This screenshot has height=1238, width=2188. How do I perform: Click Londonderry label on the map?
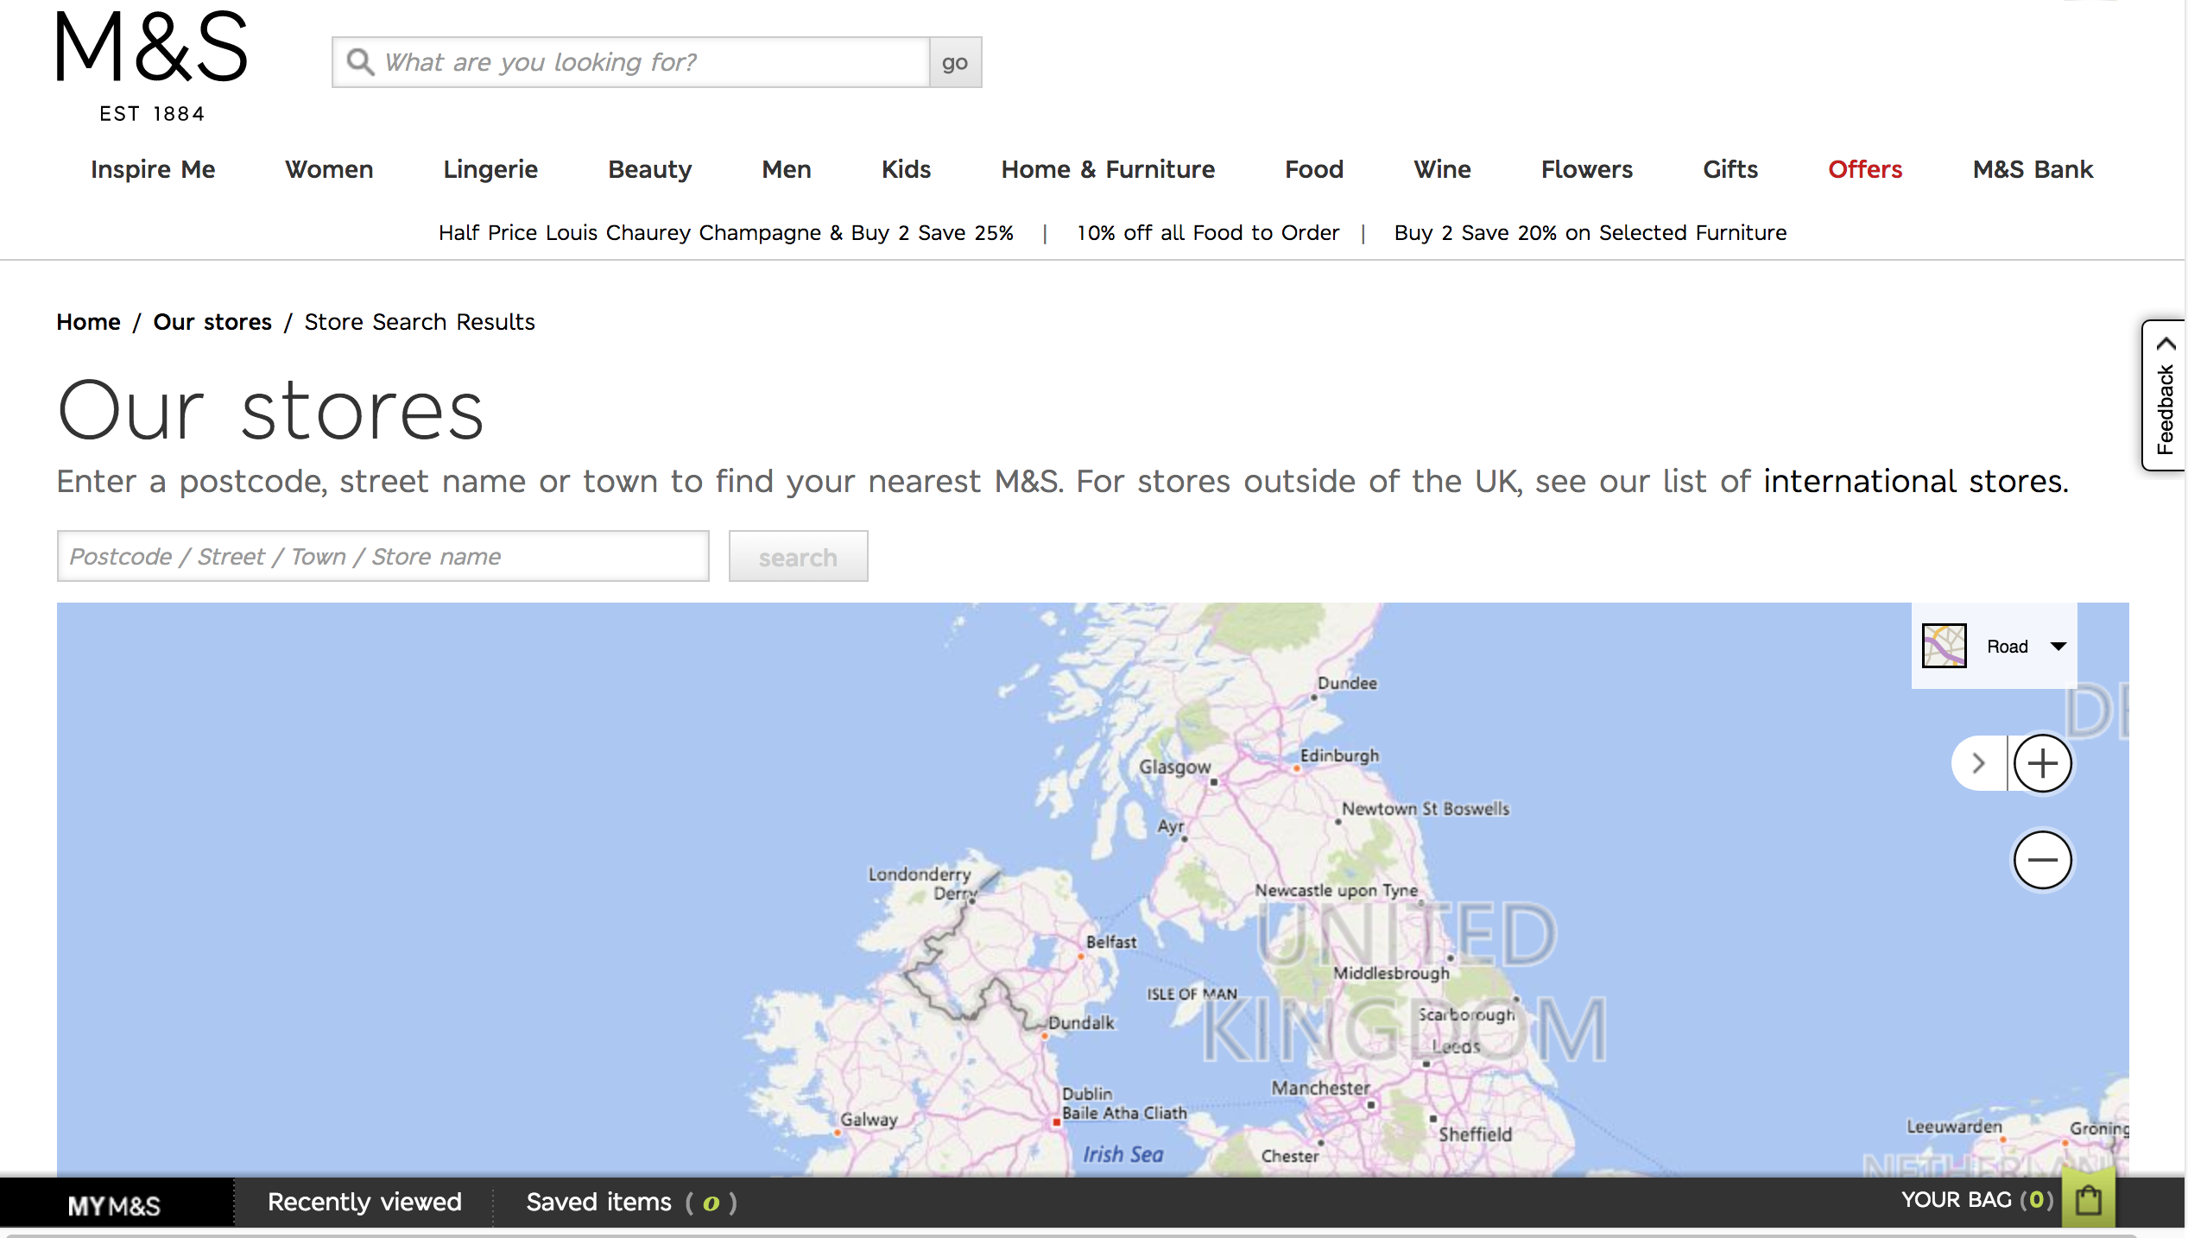[x=920, y=874]
